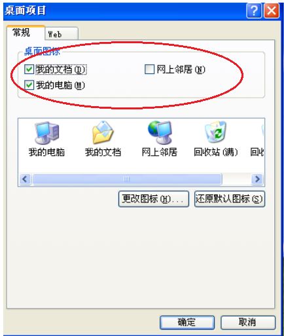Confirm with the 确定 button
This screenshot has width=284, height=336.
coord(187,322)
